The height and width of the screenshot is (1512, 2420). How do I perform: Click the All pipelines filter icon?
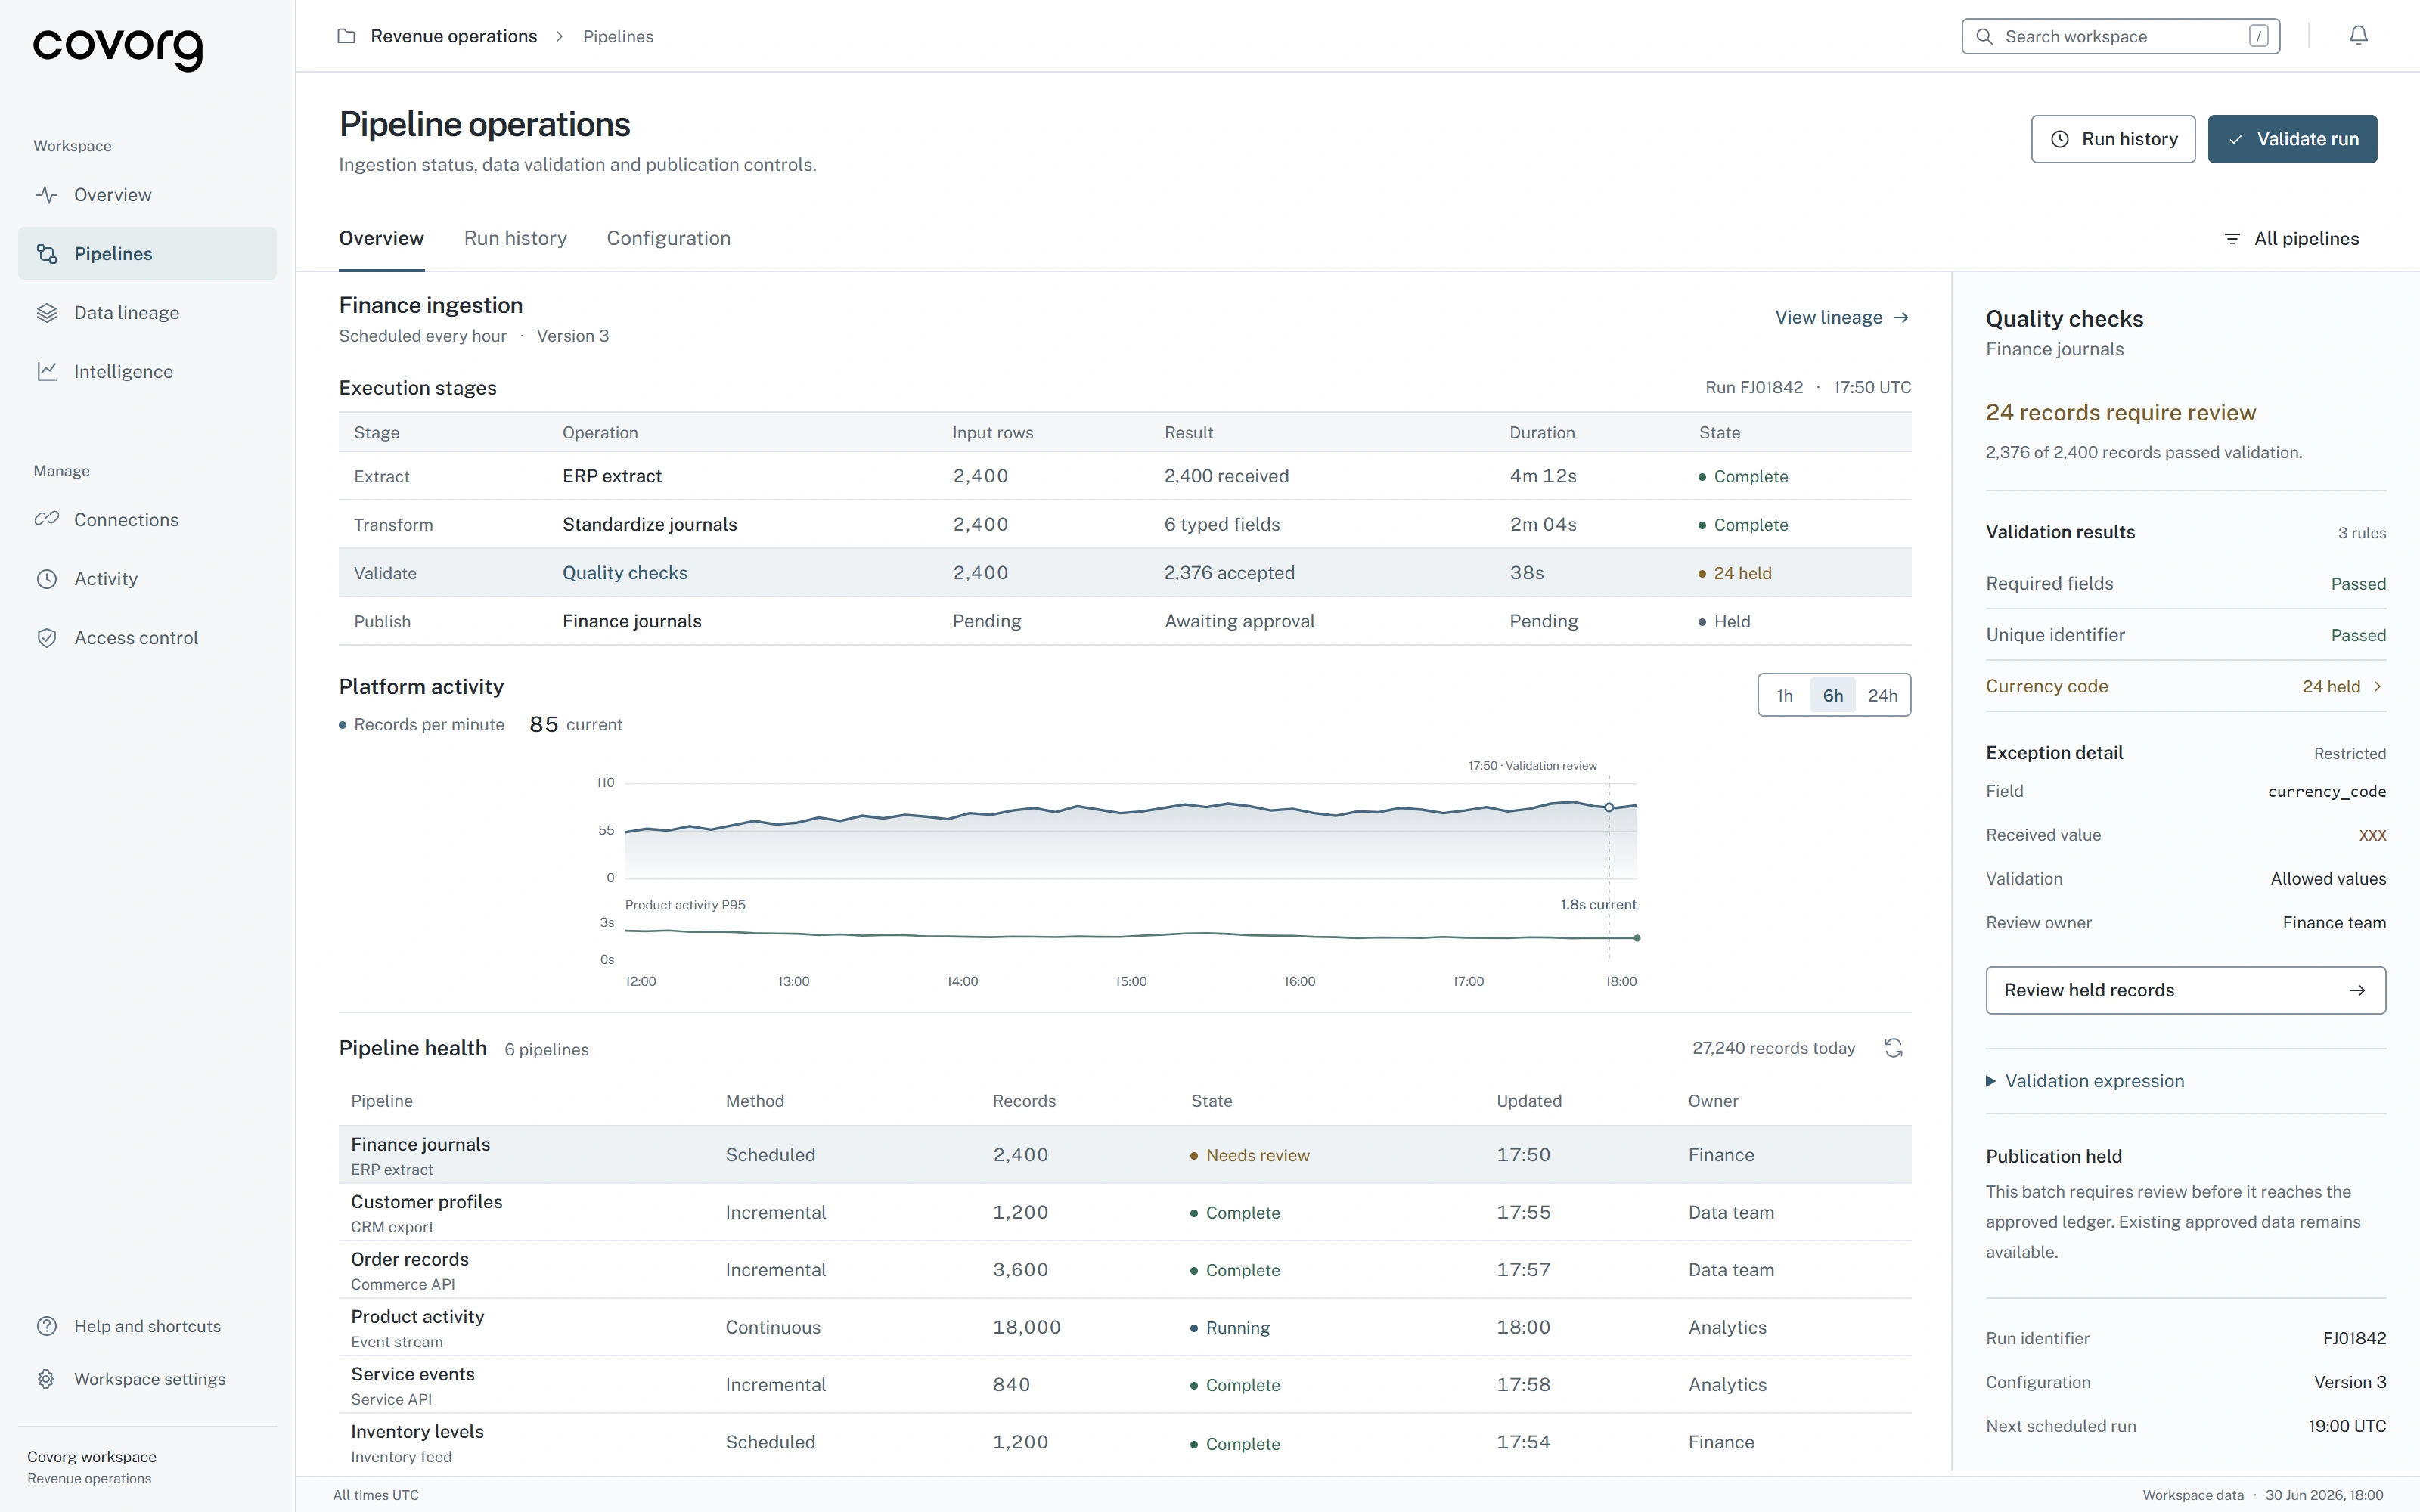tap(2231, 239)
